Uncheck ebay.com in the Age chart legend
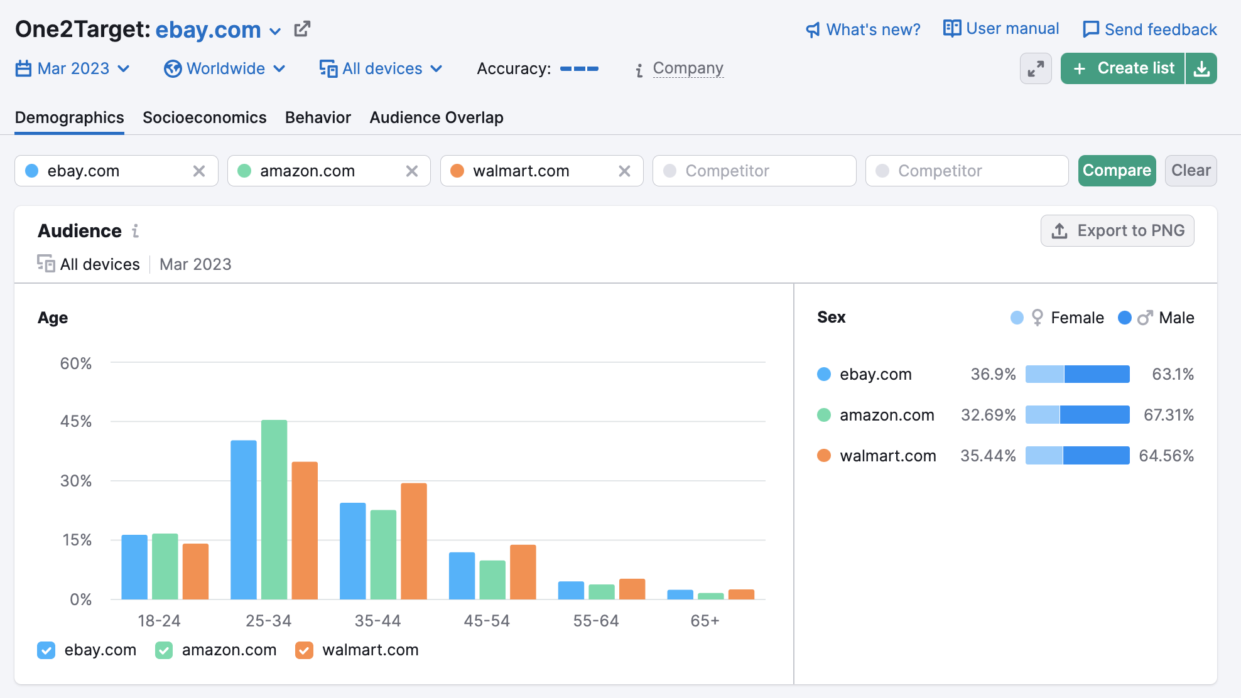This screenshot has height=698, width=1241. point(46,650)
